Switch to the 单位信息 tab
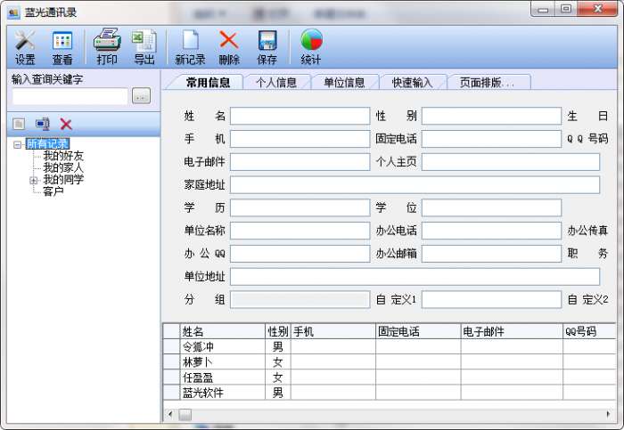This screenshot has height=430, width=624. (344, 82)
